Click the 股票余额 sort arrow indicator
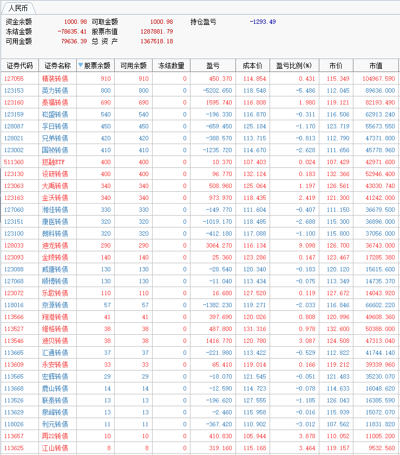The width and height of the screenshot is (400, 455). (81, 65)
